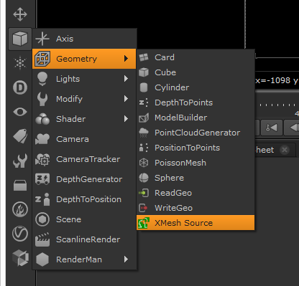Create a PoissonMesh node

click(x=195, y=163)
